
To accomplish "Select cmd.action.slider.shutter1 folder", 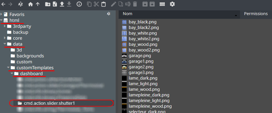I will (49, 103).
